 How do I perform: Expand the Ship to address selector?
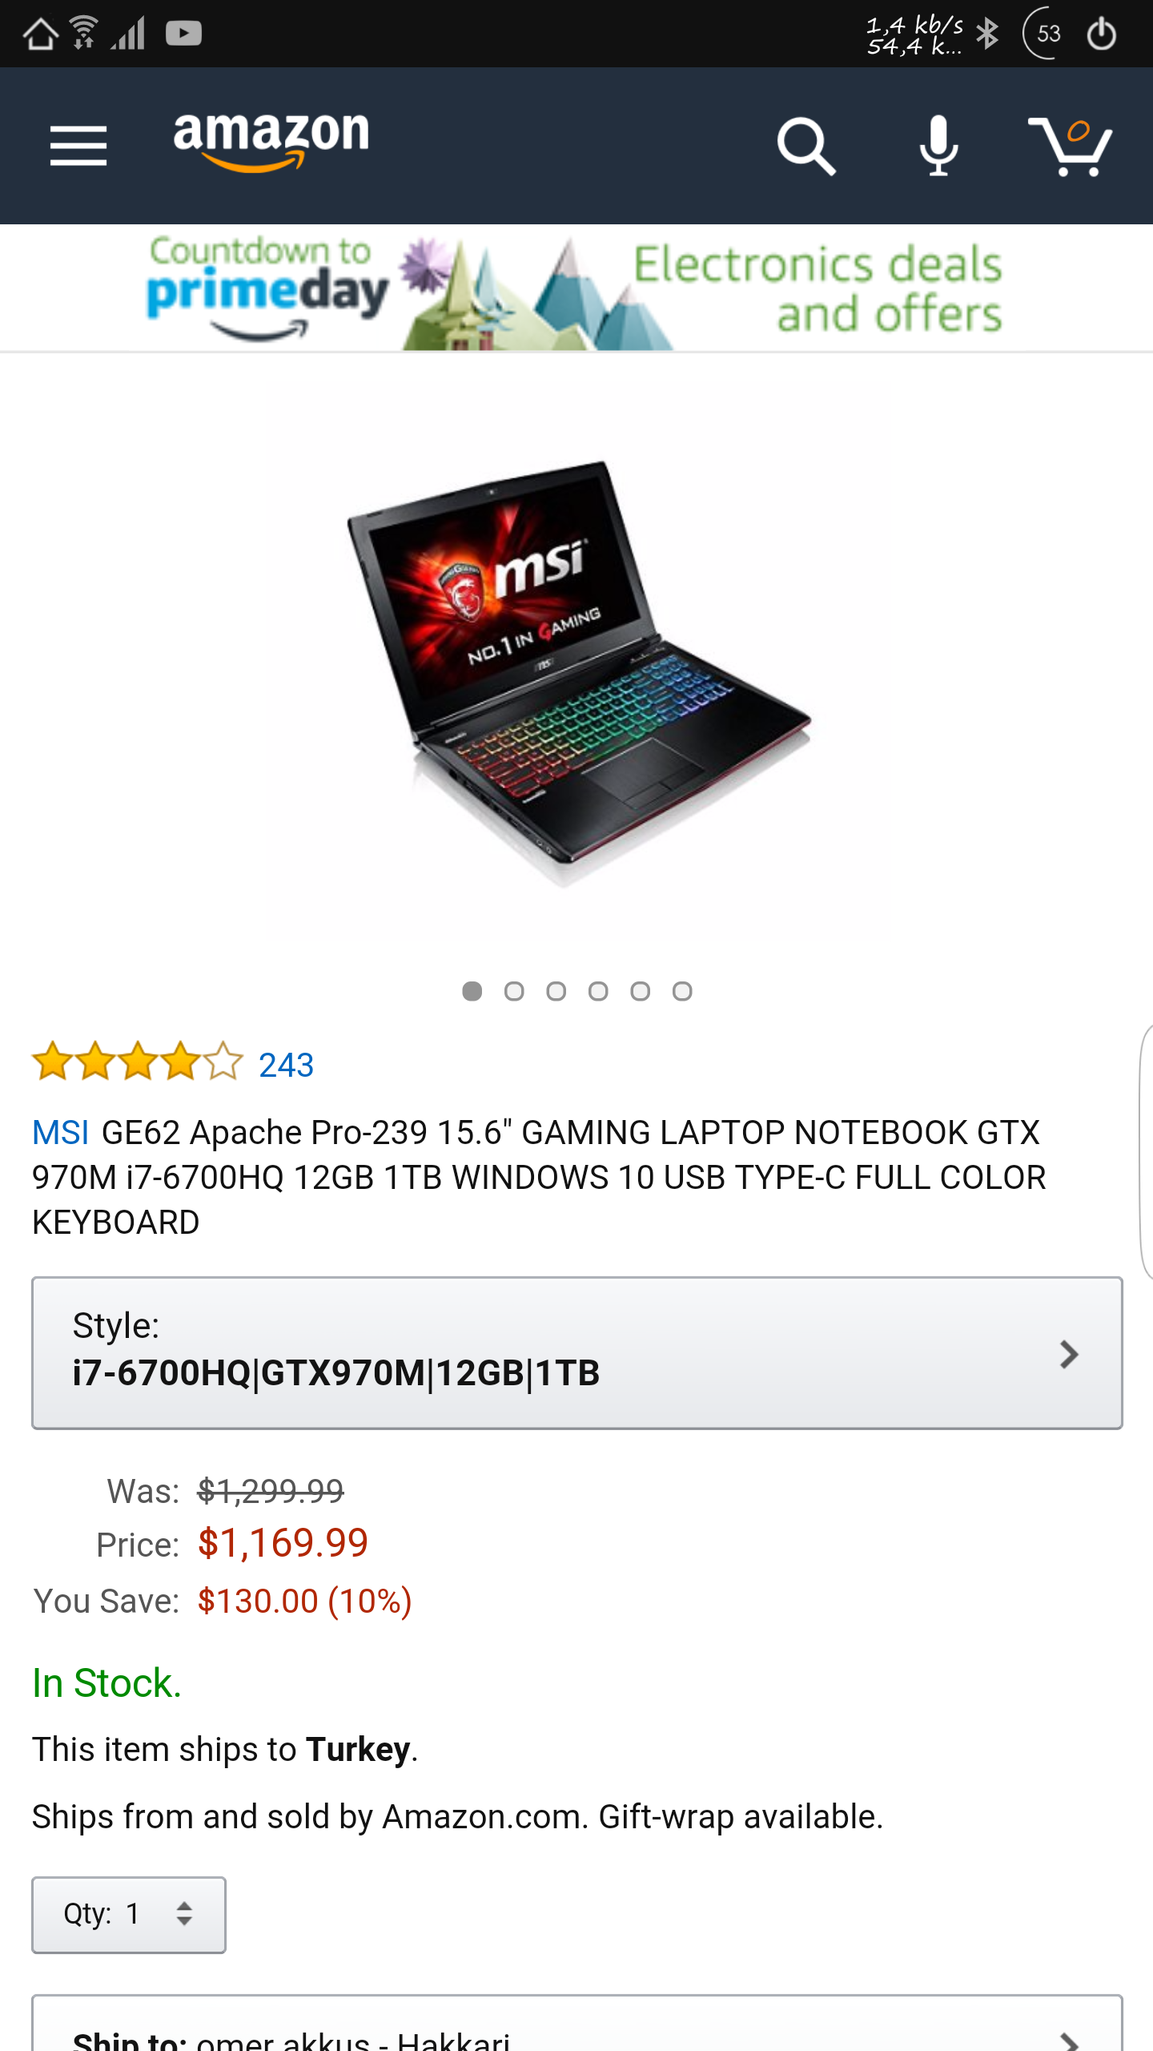(576, 2024)
